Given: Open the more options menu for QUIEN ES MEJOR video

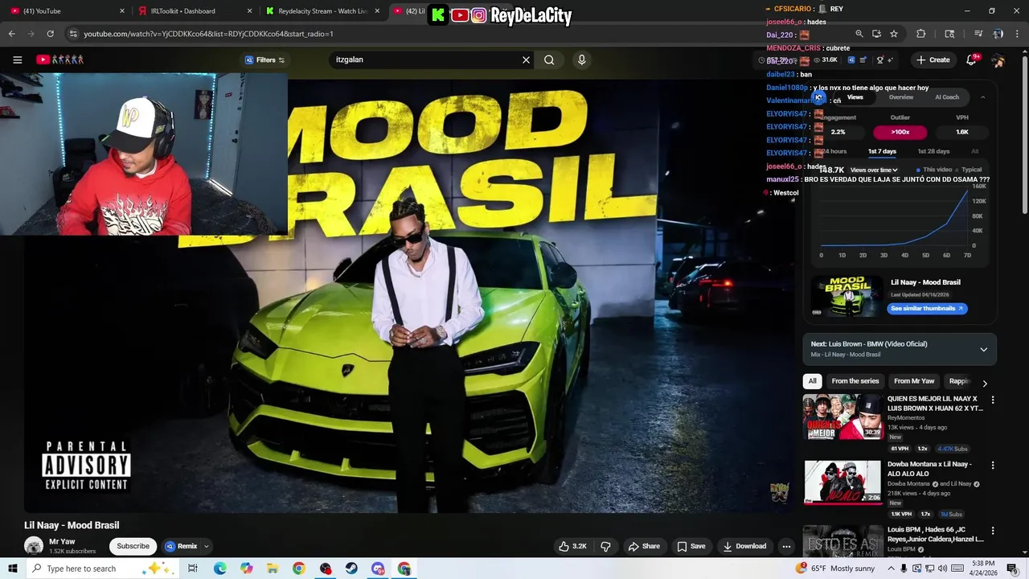Looking at the screenshot, I should pyautogui.click(x=993, y=400).
